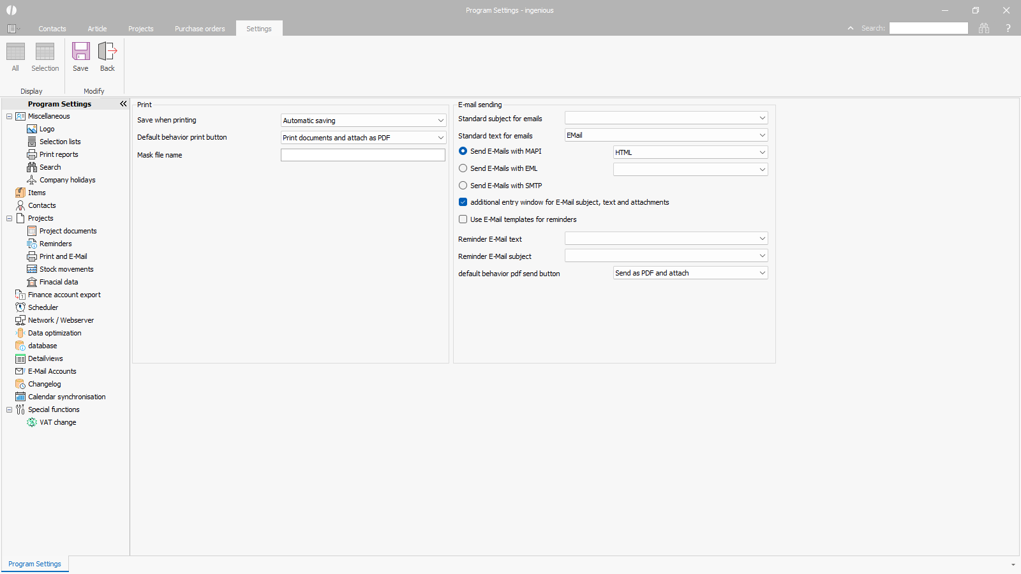Click the Save icon in the ribbon
The image size is (1021, 574).
80,52
